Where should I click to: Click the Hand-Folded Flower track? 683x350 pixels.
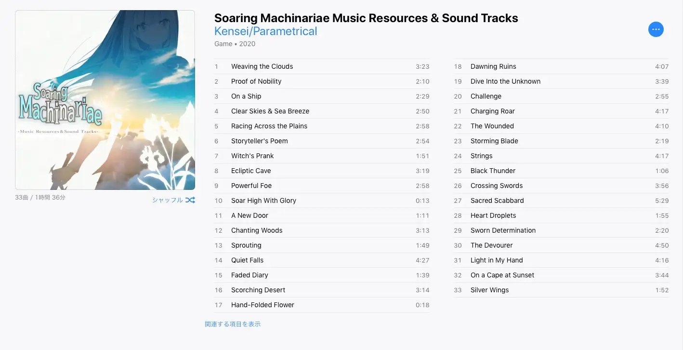[x=263, y=305]
